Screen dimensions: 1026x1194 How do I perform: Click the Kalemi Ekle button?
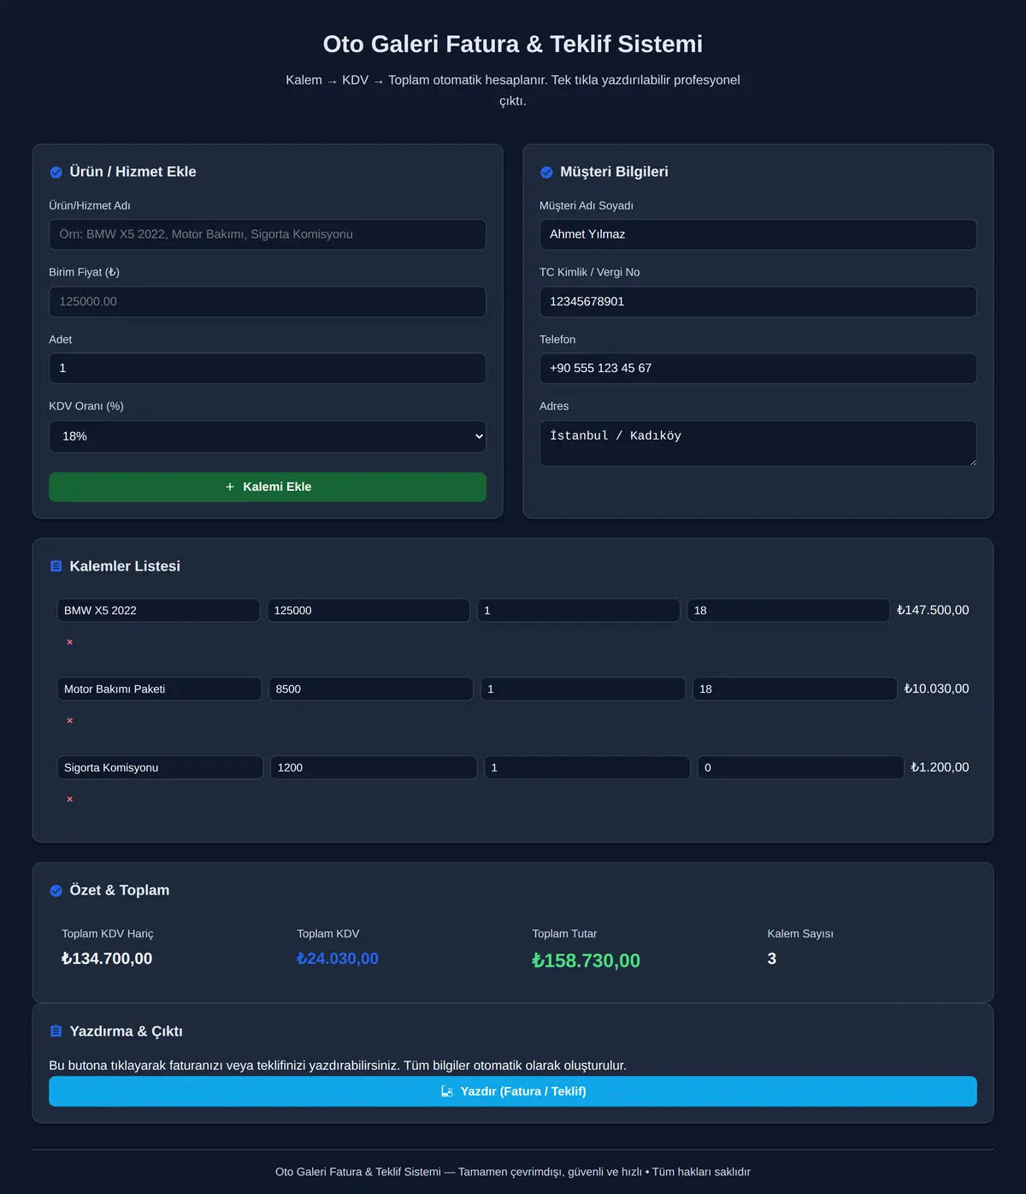268,487
